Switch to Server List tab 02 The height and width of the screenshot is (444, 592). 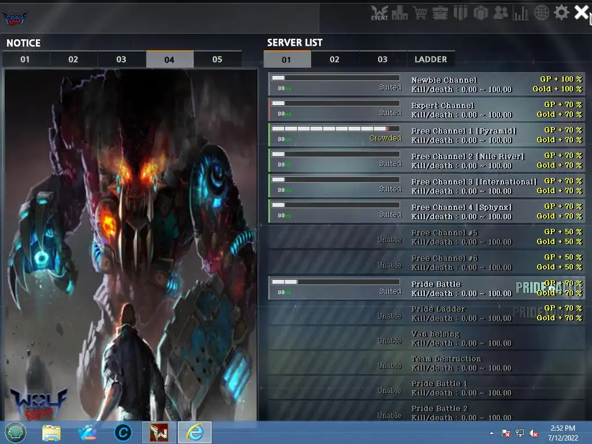point(335,60)
